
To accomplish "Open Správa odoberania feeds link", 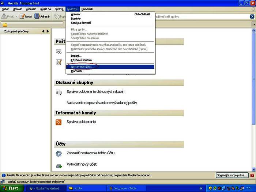I will click(x=81, y=122).
